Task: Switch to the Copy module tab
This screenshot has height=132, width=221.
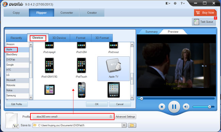Action: click(16, 13)
